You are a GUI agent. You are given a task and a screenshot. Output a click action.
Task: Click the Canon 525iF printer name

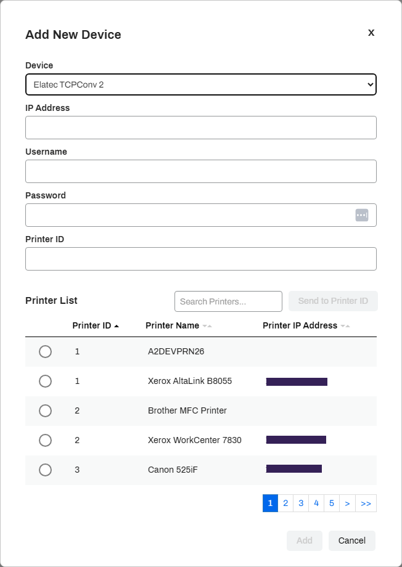tap(173, 470)
